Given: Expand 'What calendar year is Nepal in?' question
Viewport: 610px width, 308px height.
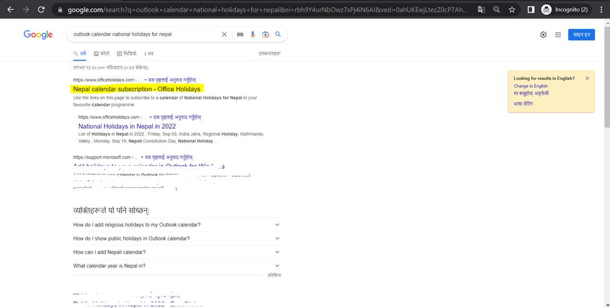Looking at the screenshot, I should [x=177, y=266].
